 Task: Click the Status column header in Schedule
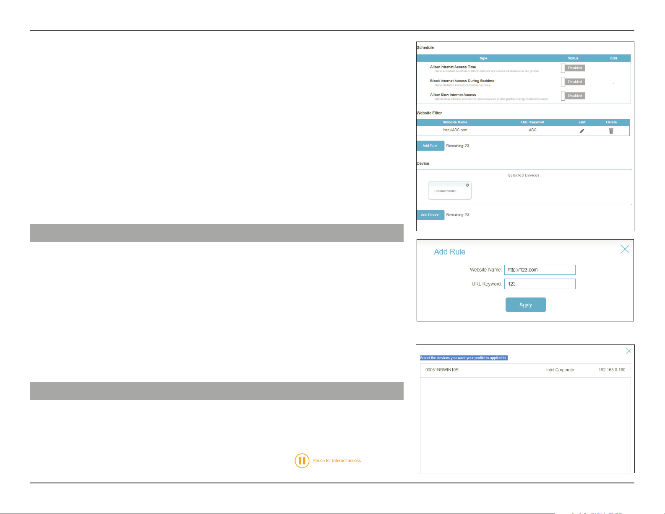(573, 58)
